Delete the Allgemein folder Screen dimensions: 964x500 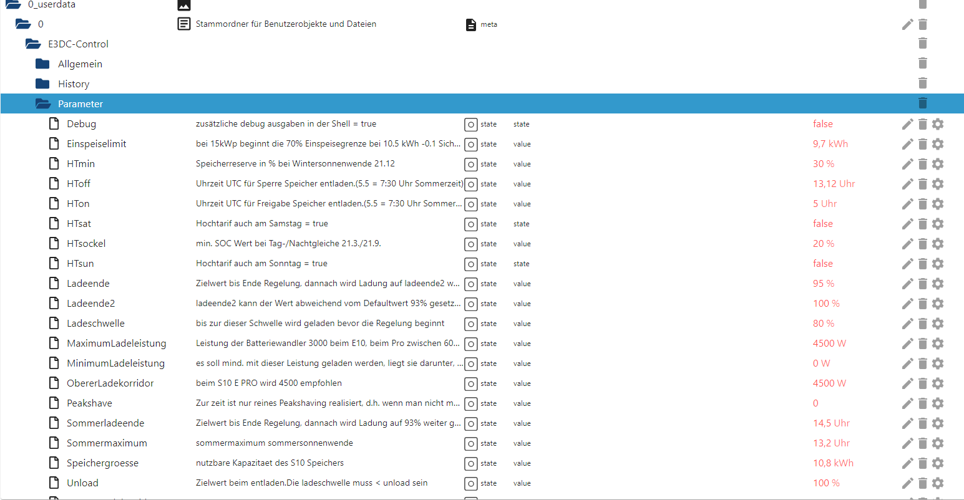pos(923,63)
